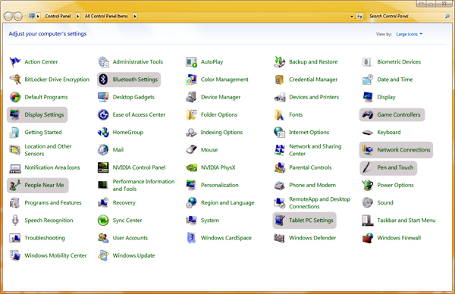Open the Color Management icon
The width and height of the screenshot is (455, 294).
coord(191,80)
